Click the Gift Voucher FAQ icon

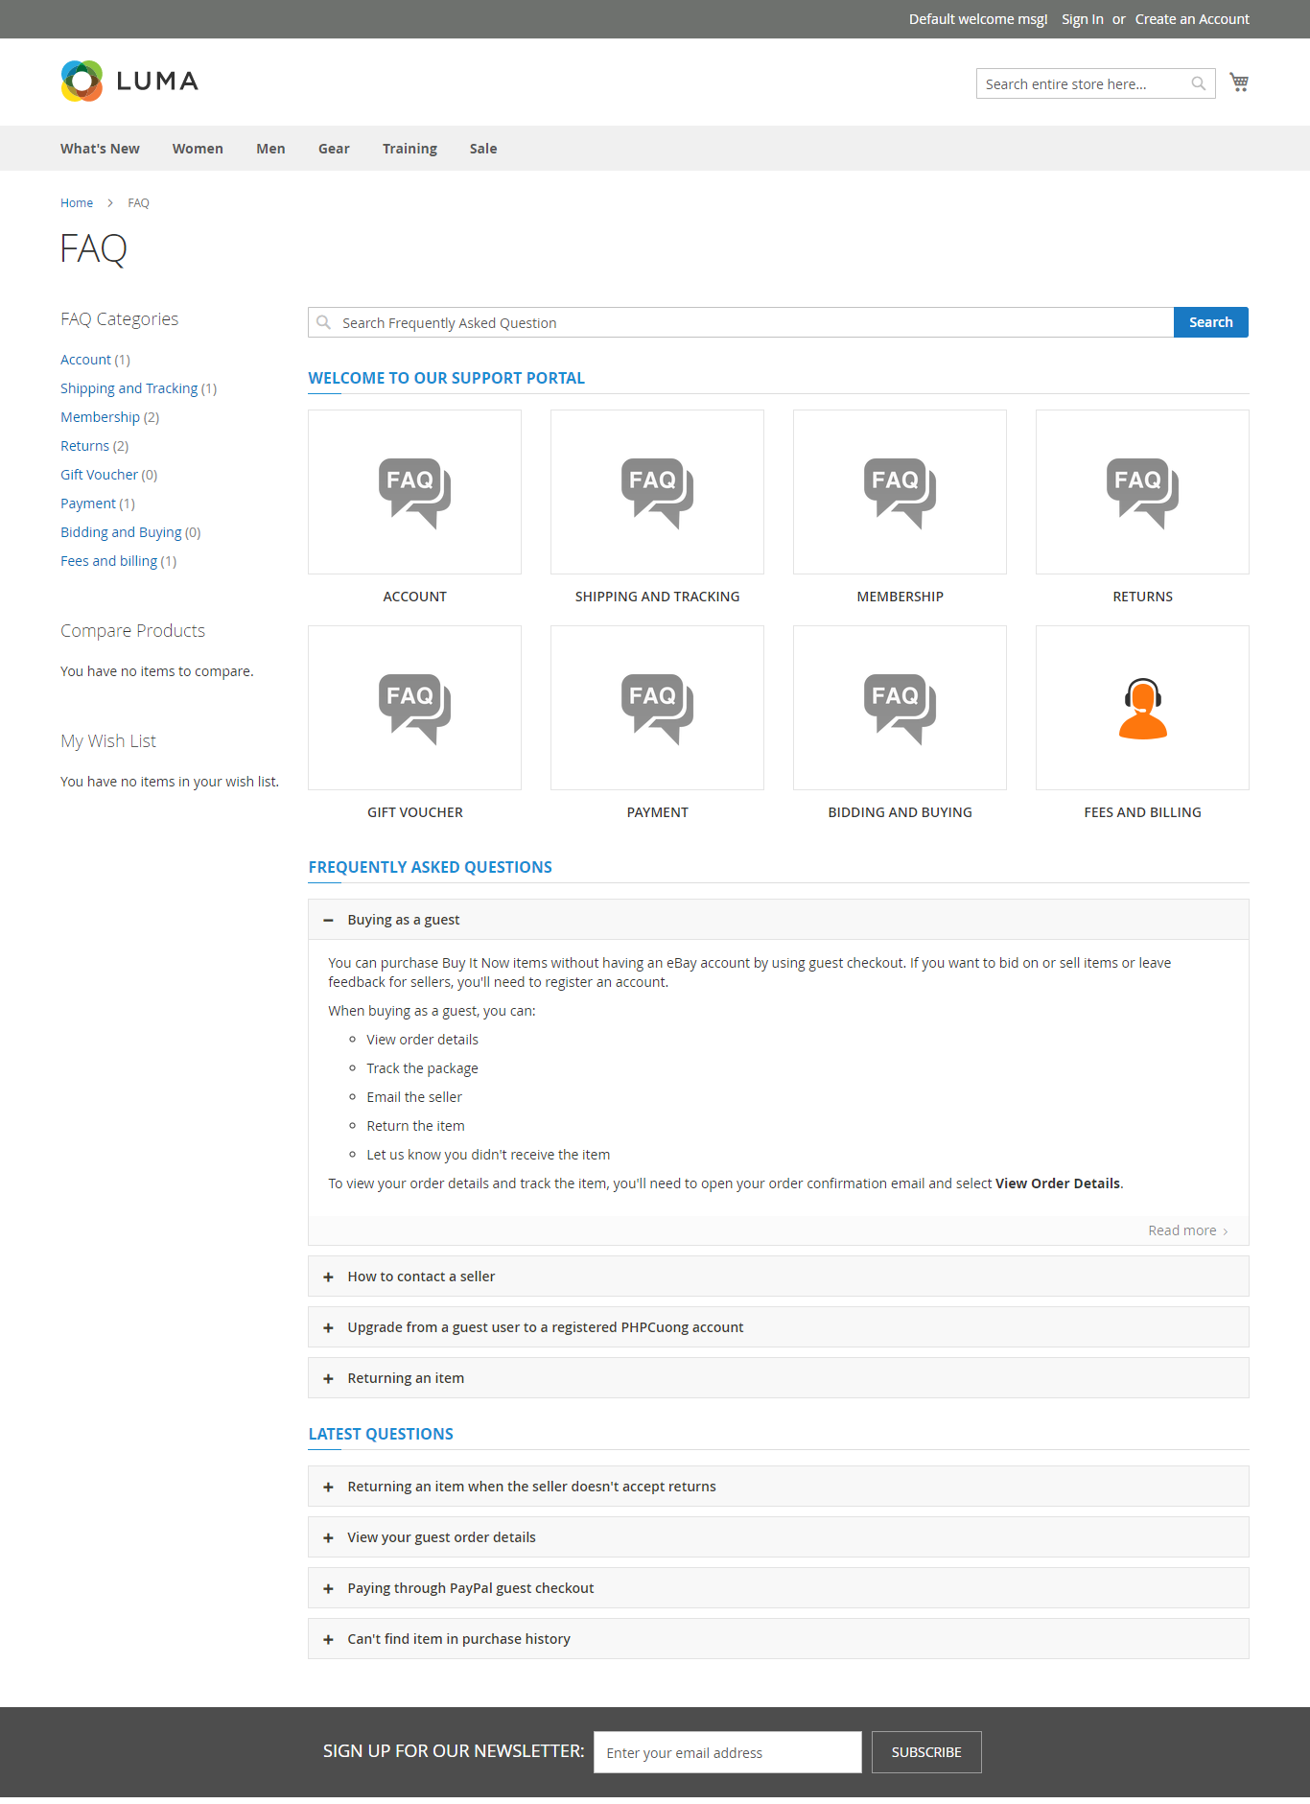pyautogui.click(x=414, y=708)
